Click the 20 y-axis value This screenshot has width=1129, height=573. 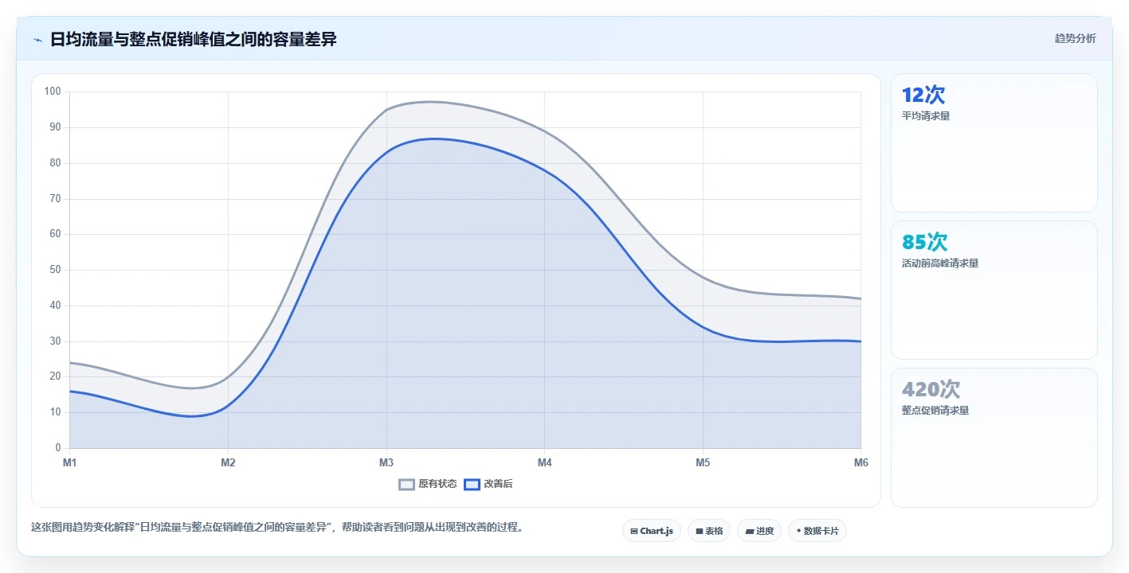click(55, 376)
